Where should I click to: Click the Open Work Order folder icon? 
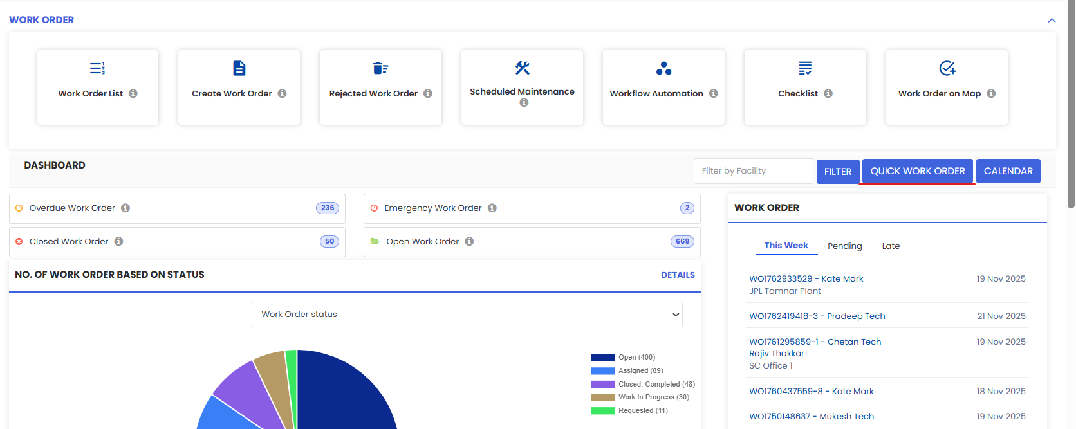(x=375, y=241)
